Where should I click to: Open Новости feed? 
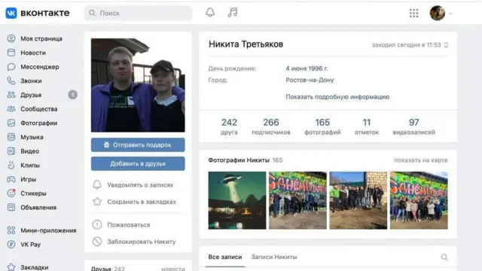coord(33,53)
